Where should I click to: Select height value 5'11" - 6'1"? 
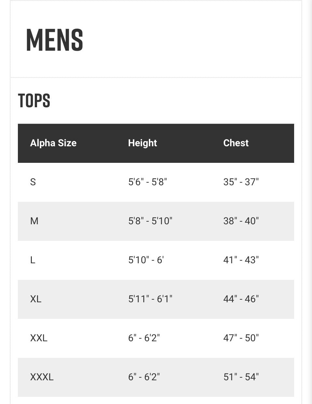(150, 299)
